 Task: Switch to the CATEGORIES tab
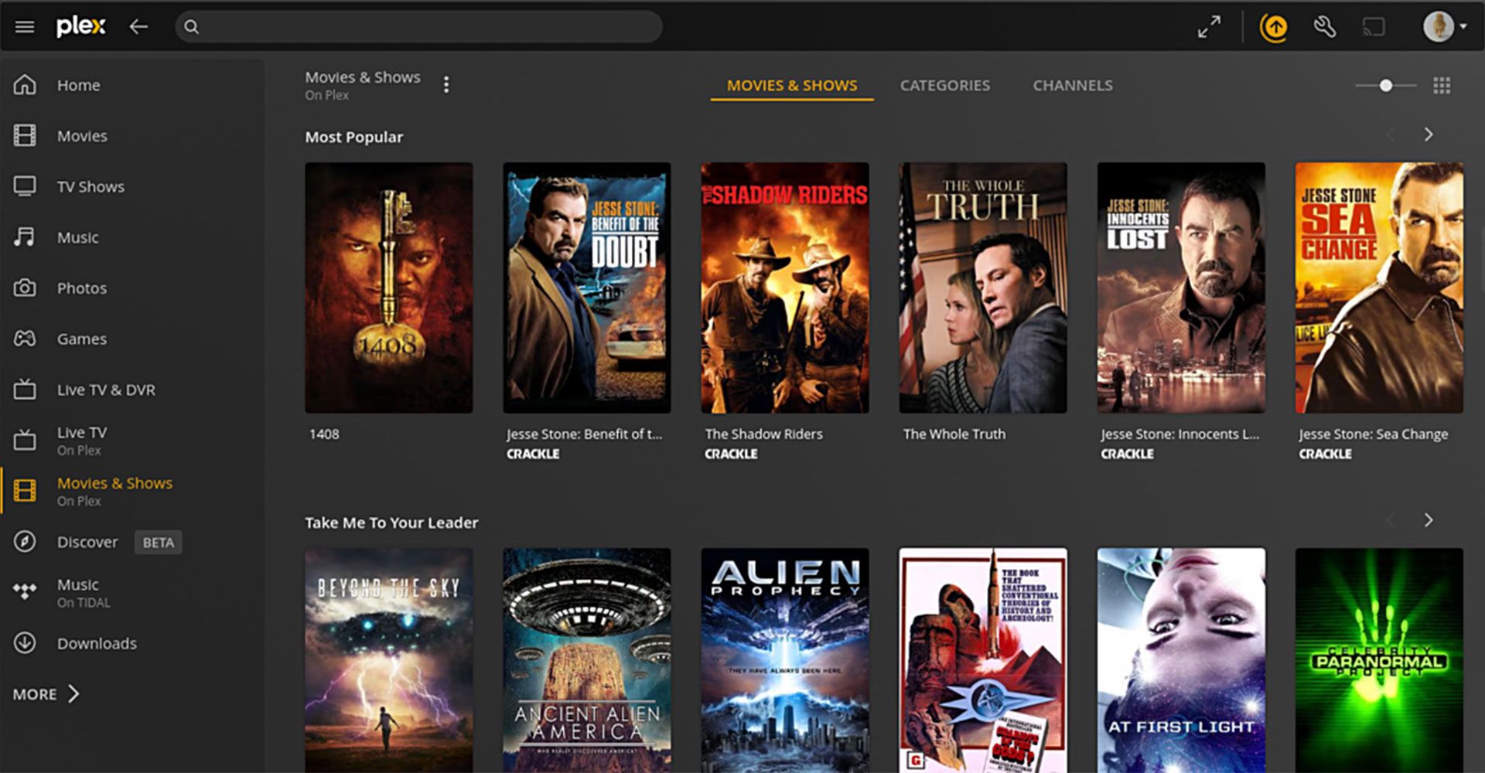pos(944,85)
